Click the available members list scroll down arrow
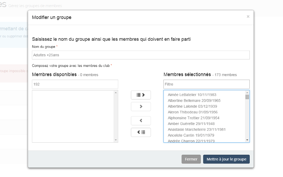 point(116,140)
